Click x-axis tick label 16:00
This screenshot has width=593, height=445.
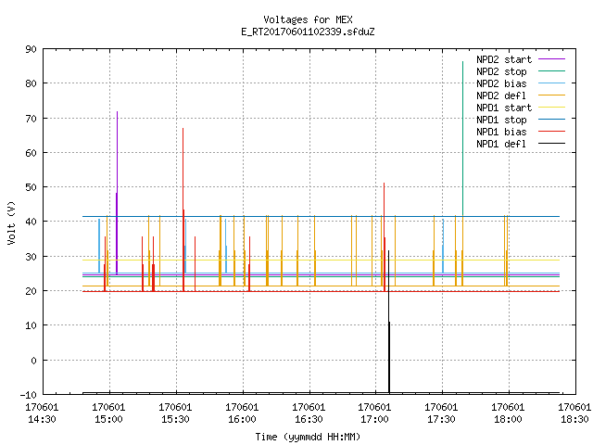[242, 419]
